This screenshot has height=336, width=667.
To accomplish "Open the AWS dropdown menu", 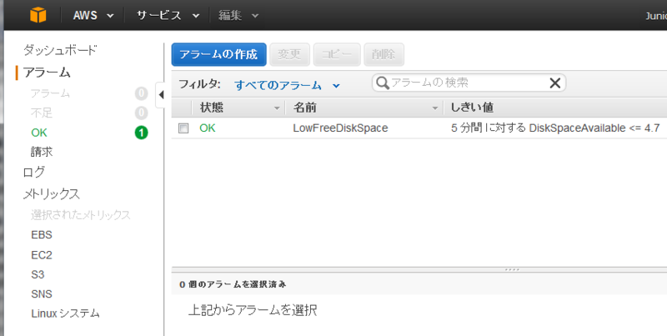I will (93, 16).
